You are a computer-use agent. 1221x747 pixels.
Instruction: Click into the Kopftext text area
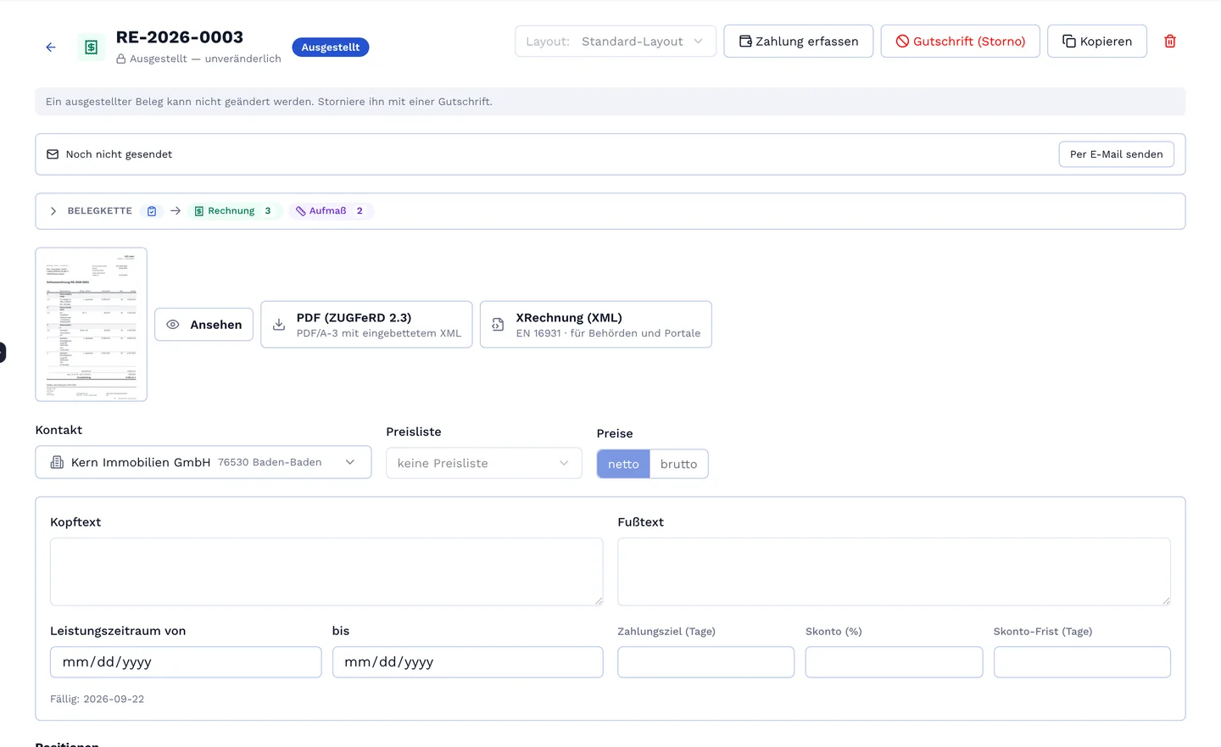pyautogui.click(x=326, y=571)
